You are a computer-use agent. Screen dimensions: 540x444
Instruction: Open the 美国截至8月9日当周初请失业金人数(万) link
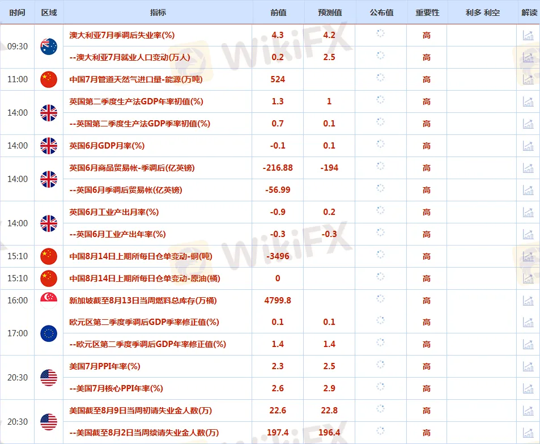[x=141, y=411]
